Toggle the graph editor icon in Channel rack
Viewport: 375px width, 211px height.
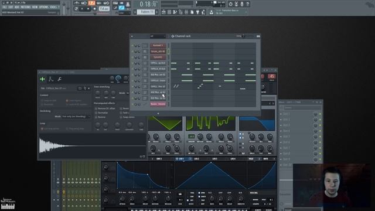click(258, 36)
